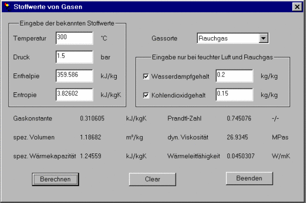This screenshot has width=306, height=203.
Task: Click the Druck label
Action: [21, 57]
